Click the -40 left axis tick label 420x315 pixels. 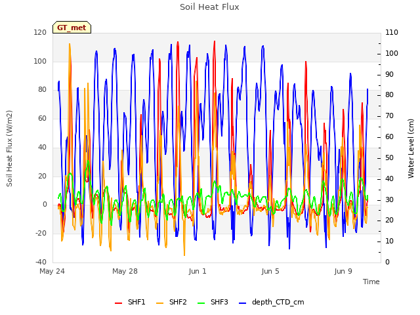pos(41,262)
